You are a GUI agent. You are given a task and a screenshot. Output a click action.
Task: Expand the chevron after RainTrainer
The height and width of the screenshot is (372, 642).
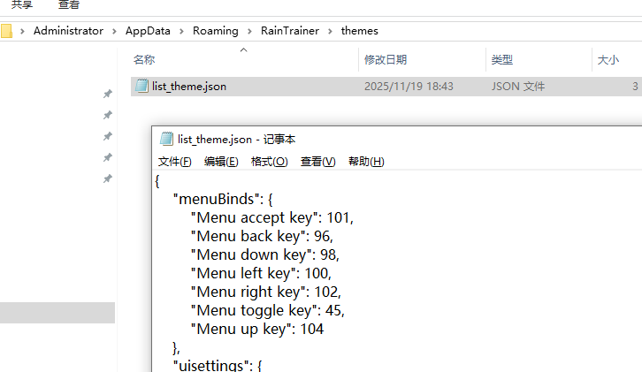(330, 31)
